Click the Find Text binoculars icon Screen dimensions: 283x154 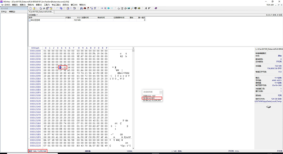[x=81, y=8]
